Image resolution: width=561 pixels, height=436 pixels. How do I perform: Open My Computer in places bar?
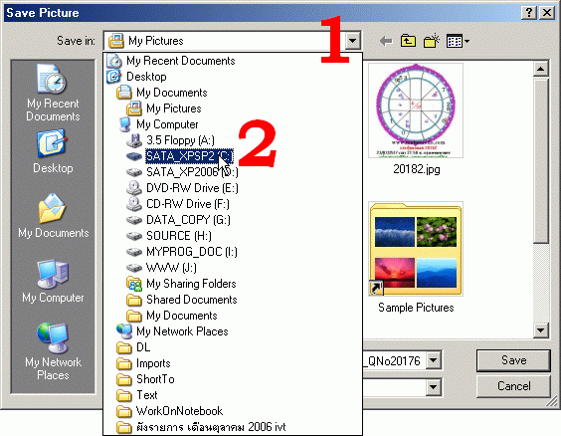pos(53,282)
